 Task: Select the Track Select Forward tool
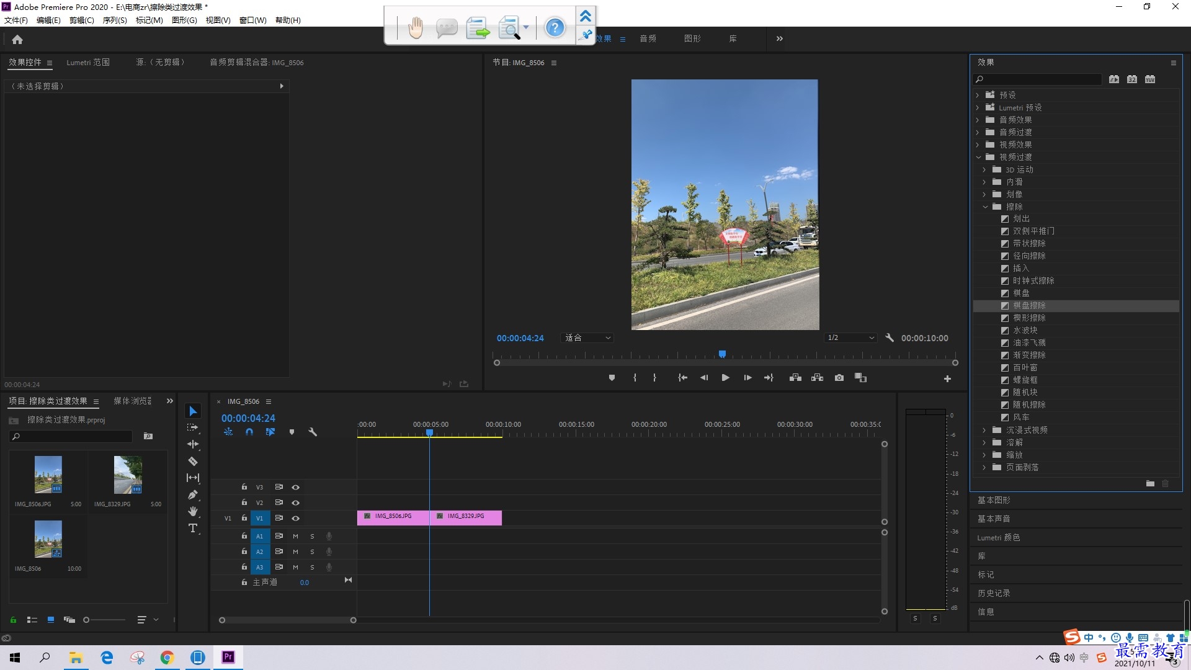(193, 427)
